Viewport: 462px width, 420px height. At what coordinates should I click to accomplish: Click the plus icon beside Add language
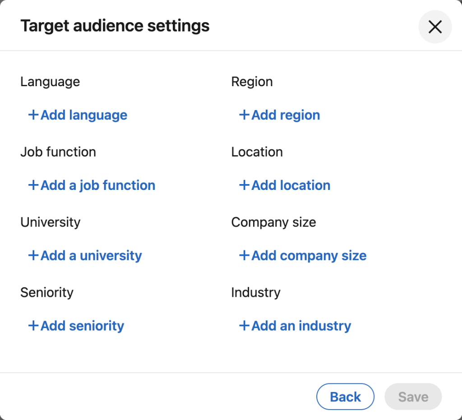33,115
